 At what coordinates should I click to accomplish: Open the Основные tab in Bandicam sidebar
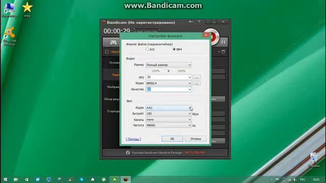[114, 63]
